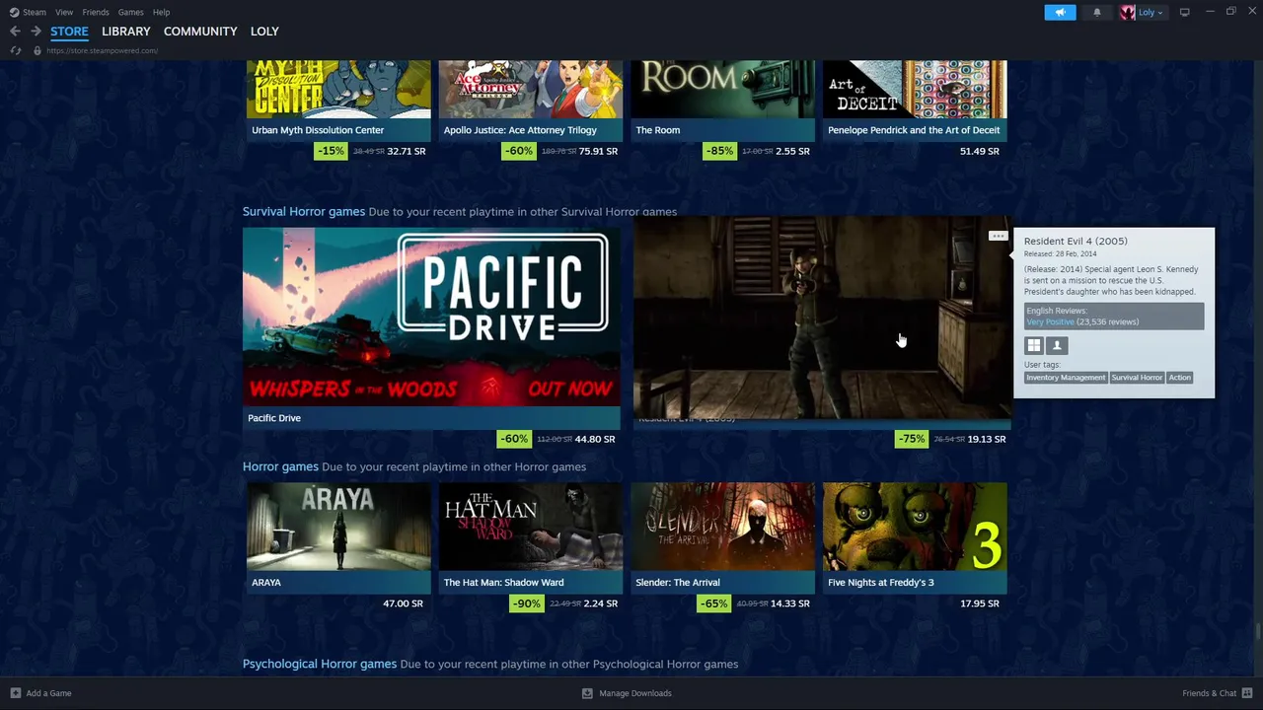Click the Windows platform icon in the tooltip
The width and height of the screenshot is (1263, 710).
pos(1033,345)
